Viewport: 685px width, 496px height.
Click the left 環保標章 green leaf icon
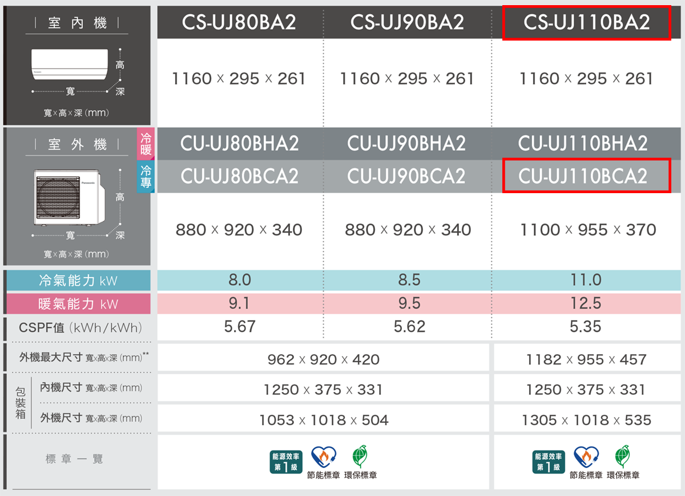point(360,457)
